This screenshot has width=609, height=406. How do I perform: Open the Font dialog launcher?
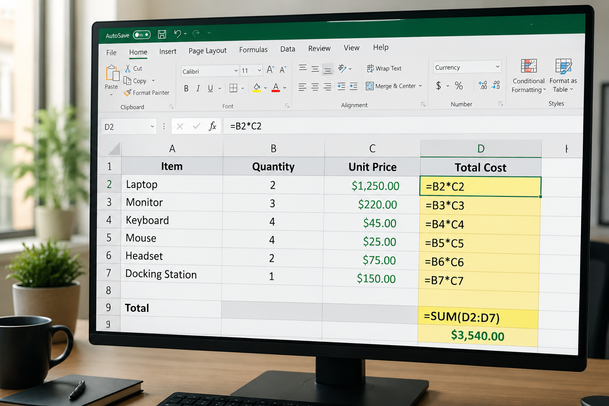click(x=287, y=105)
